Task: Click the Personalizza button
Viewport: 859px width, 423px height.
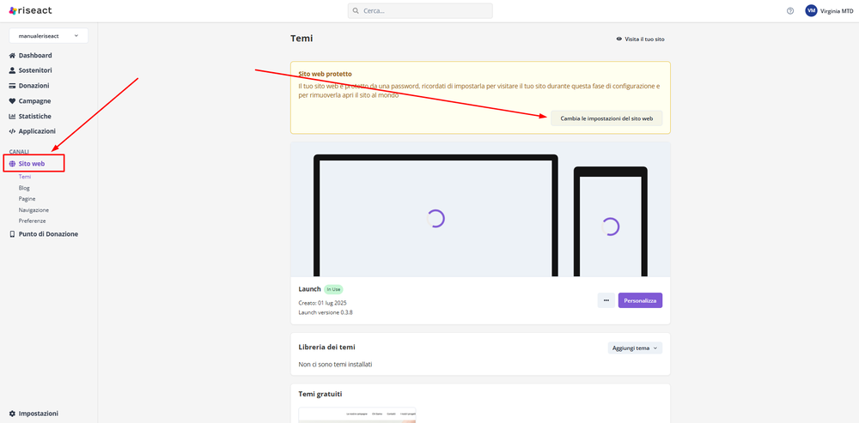Action: pyautogui.click(x=640, y=300)
